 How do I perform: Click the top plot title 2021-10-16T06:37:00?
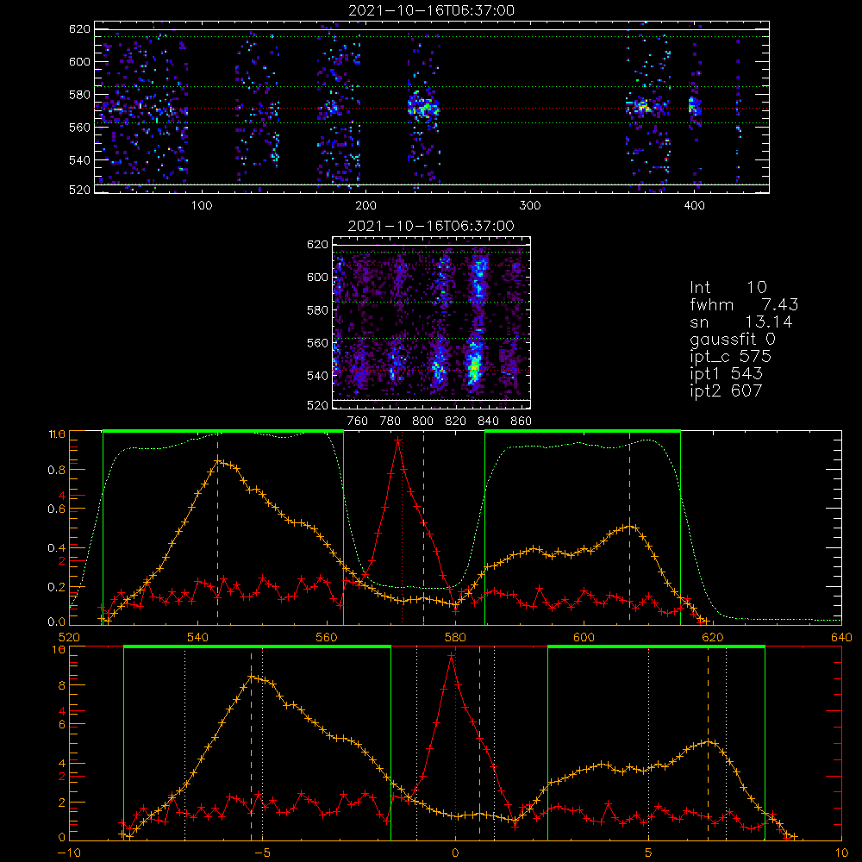point(431,10)
